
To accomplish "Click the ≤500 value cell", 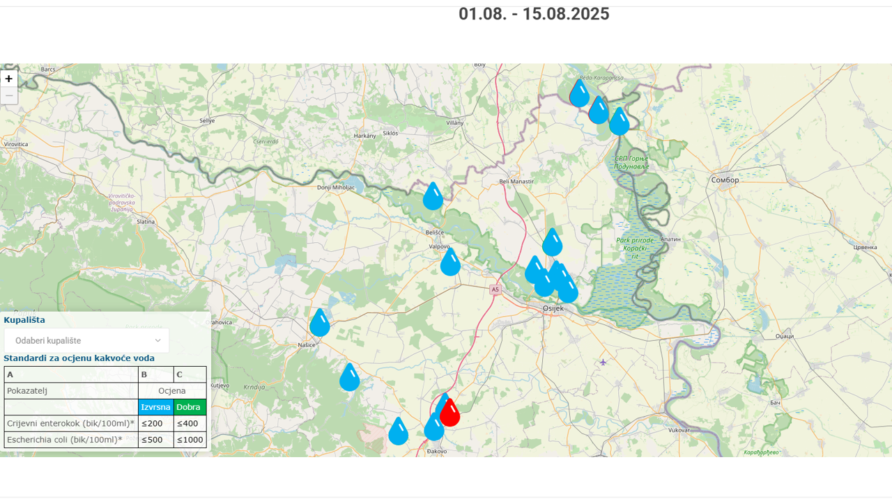I will tap(155, 440).
